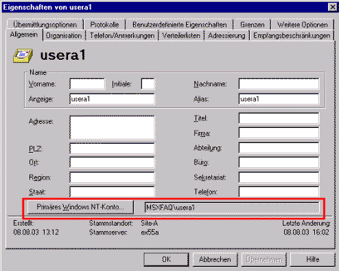Go to the Verteilerlisten tab
The image size is (339, 271).
click(x=181, y=36)
